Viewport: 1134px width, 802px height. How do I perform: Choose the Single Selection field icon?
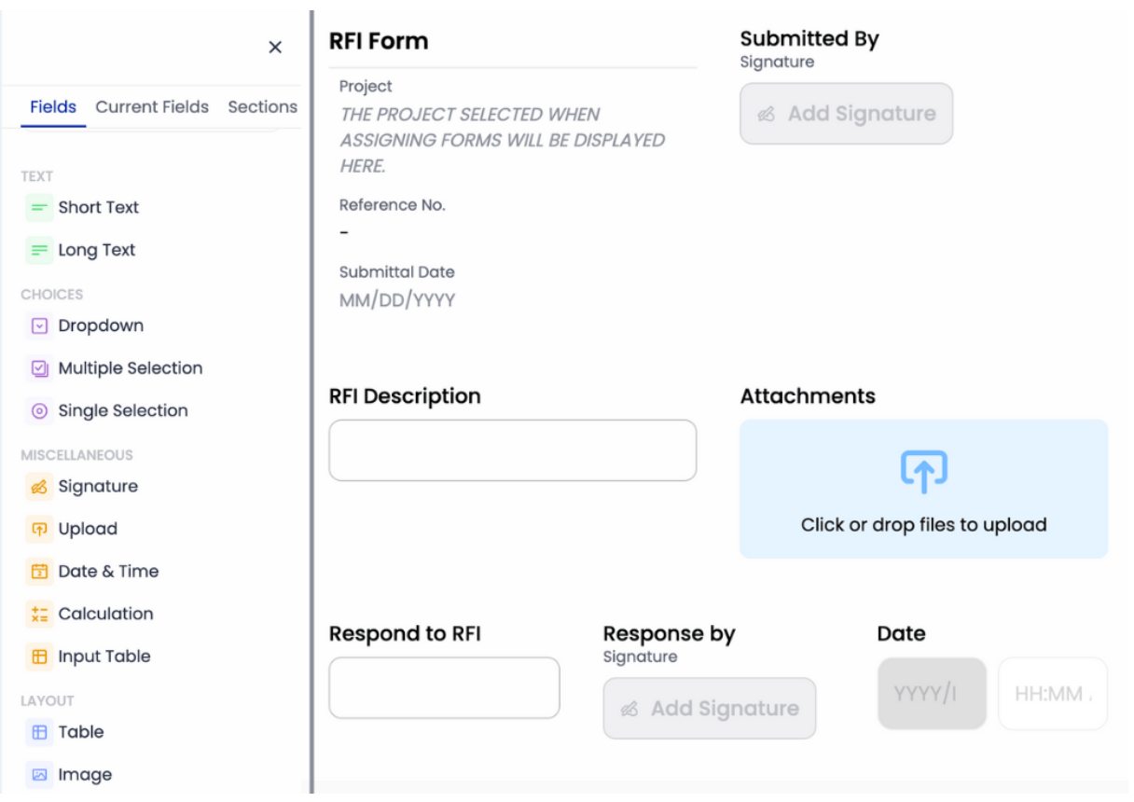(x=39, y=411)
